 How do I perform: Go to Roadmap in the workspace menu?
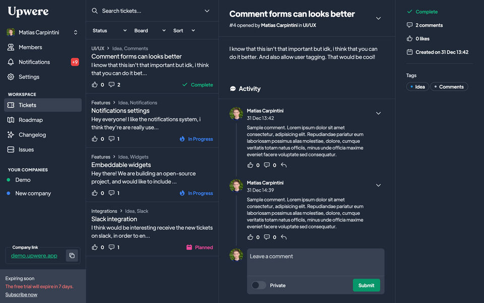point(30,120)
